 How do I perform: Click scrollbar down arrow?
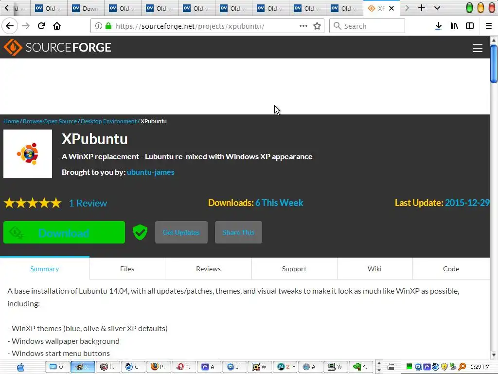[x=494, y=355]
